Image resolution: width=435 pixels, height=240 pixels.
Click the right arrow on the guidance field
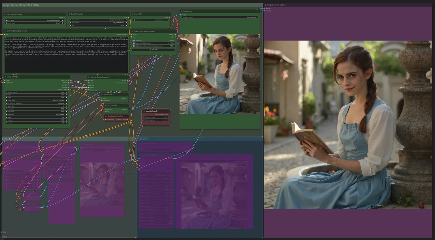(x=67, y=123)
